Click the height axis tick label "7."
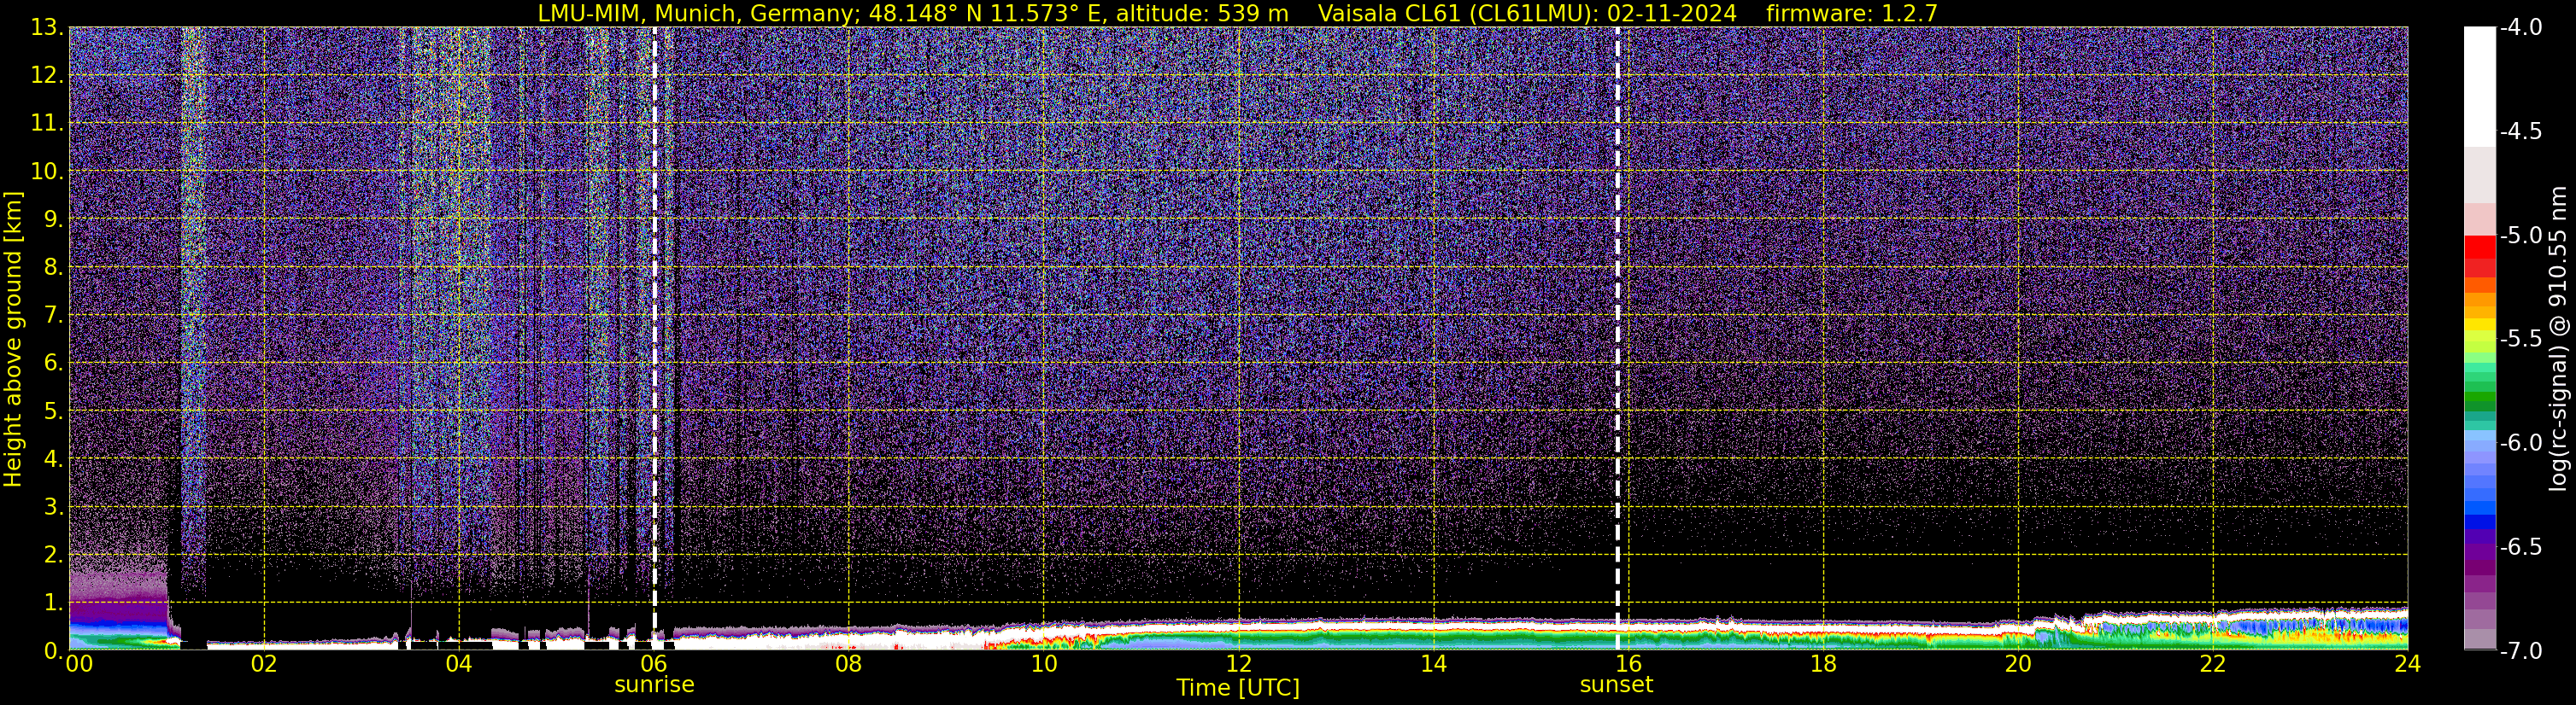Image resolution: width=2576 pixels, height=705 pixels. click(54, 316)
